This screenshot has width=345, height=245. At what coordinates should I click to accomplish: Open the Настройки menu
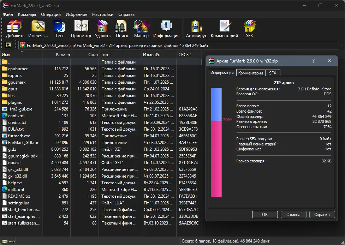click(103, 14)
